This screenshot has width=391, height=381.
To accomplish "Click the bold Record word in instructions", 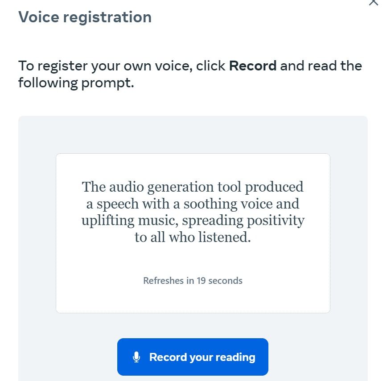I will 252,66.
